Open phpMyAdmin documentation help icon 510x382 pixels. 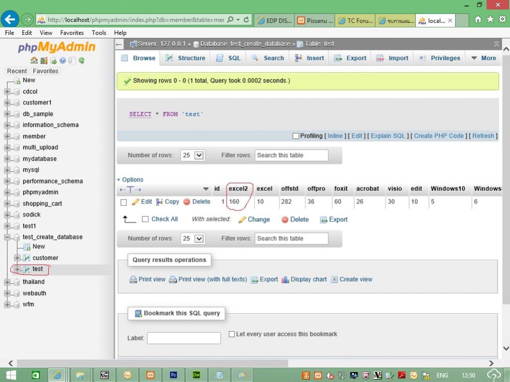[x=62, y=60]
